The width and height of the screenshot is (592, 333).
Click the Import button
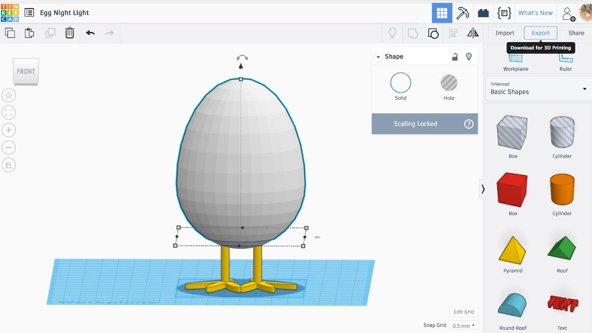(505, 33)
